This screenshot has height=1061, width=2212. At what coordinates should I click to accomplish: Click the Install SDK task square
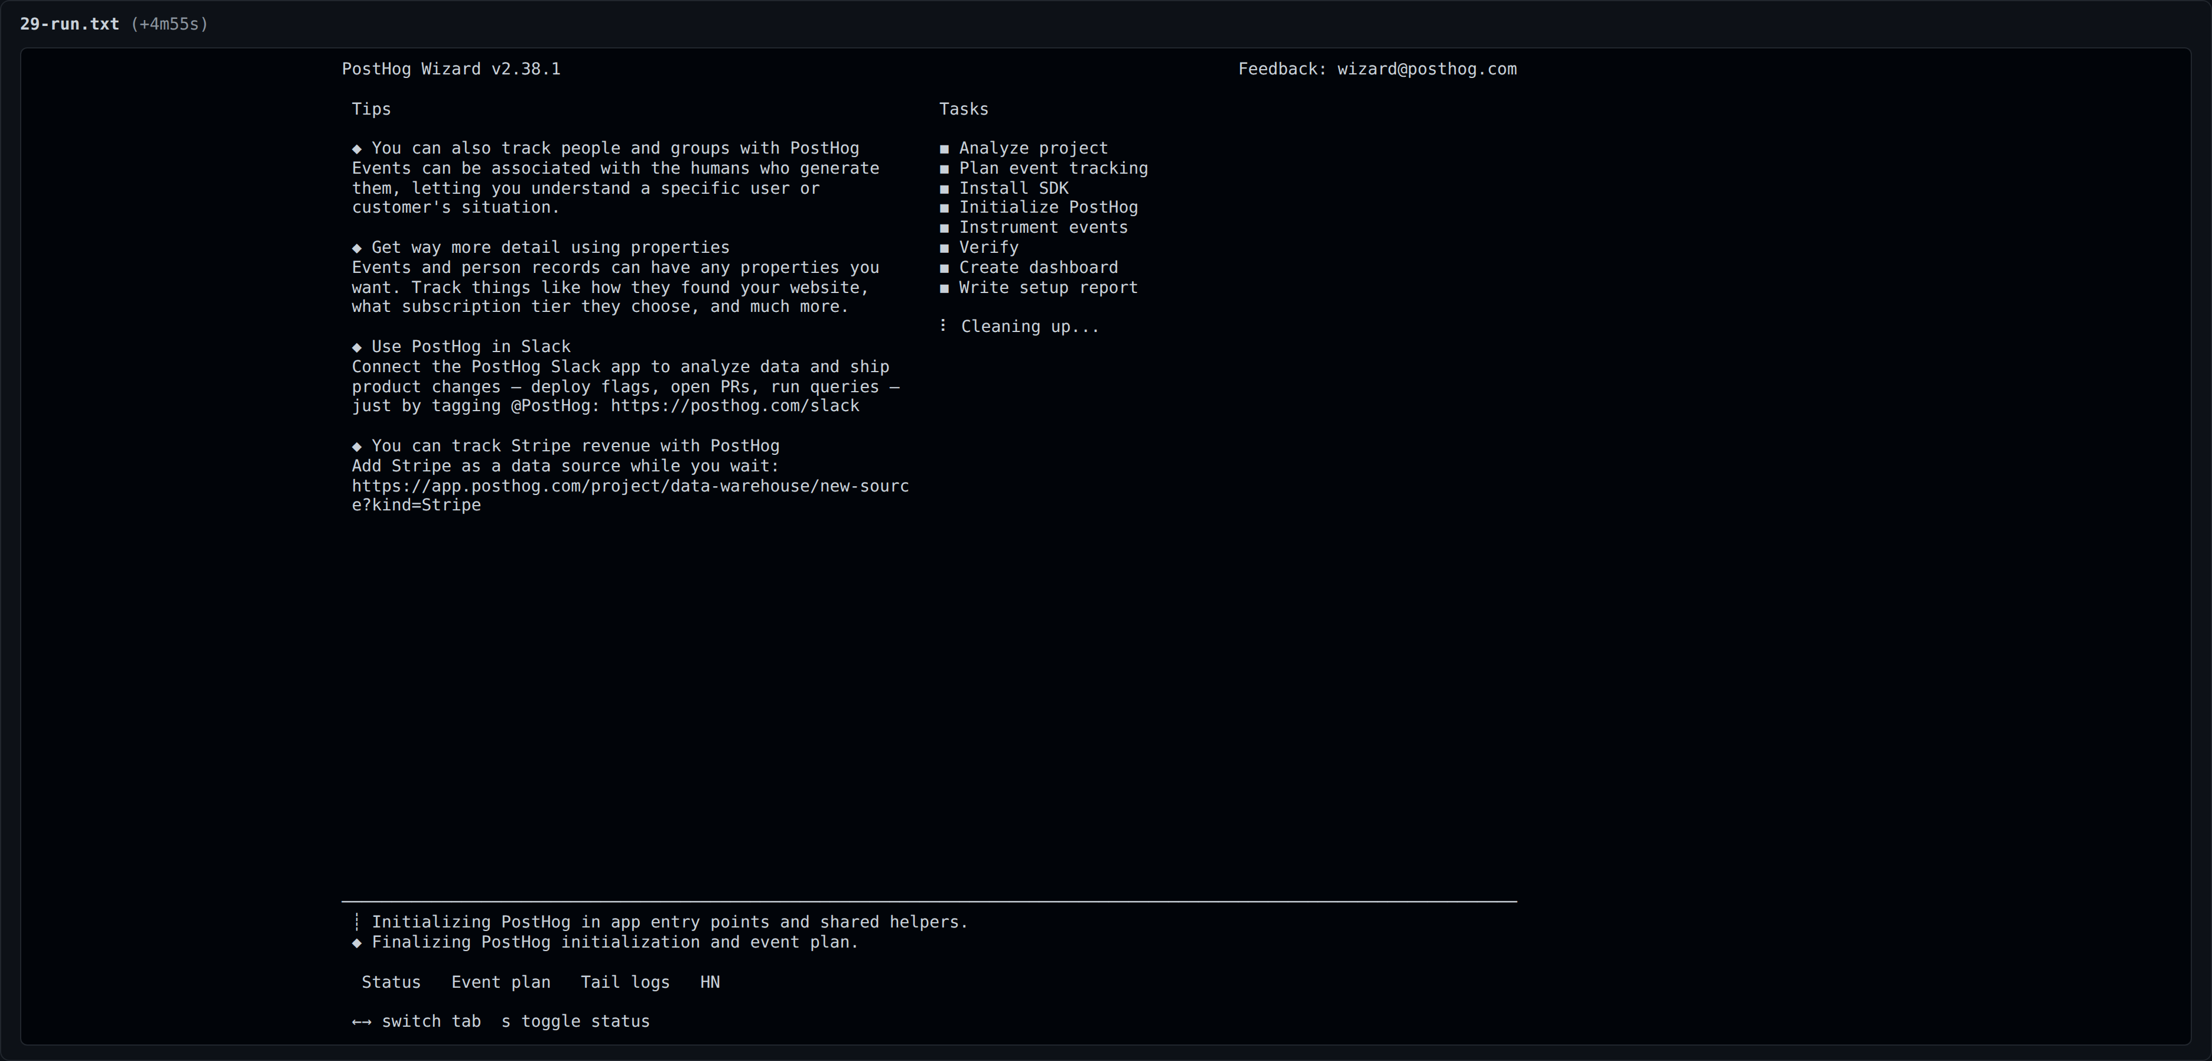coord(945,189)
